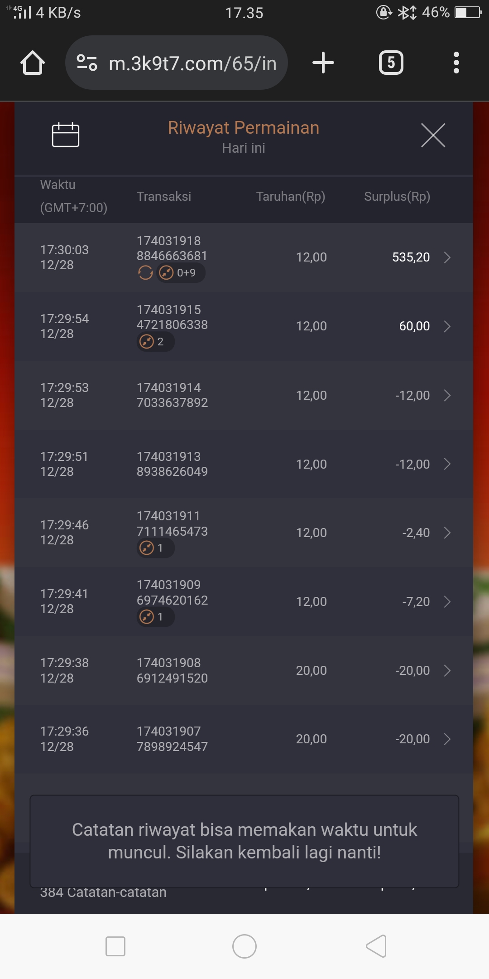Focus the m.3k9t7.com address bar
This screenshot has width=489, height=979.
(x=192, y=63)
